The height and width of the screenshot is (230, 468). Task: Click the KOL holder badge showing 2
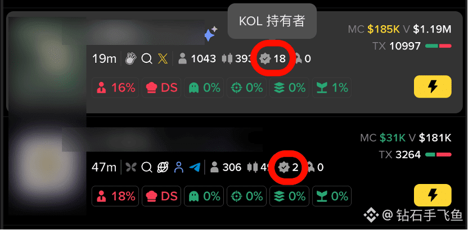click(288, 168)
